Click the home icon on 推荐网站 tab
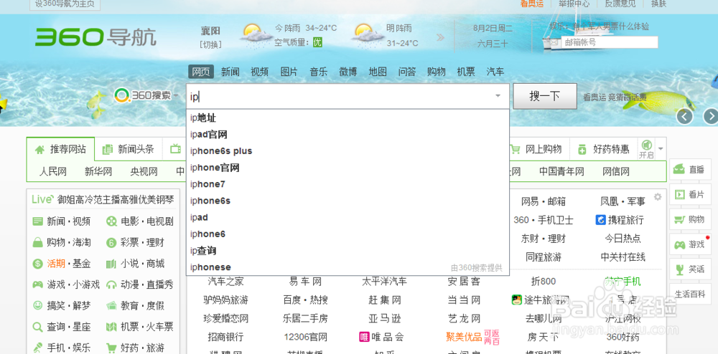Viewport: 718px width, 354px height. [39, 149]
